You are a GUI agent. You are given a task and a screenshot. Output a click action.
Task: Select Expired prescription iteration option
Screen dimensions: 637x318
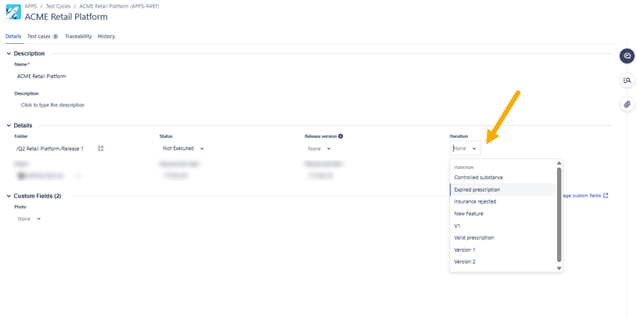[503, 190]
